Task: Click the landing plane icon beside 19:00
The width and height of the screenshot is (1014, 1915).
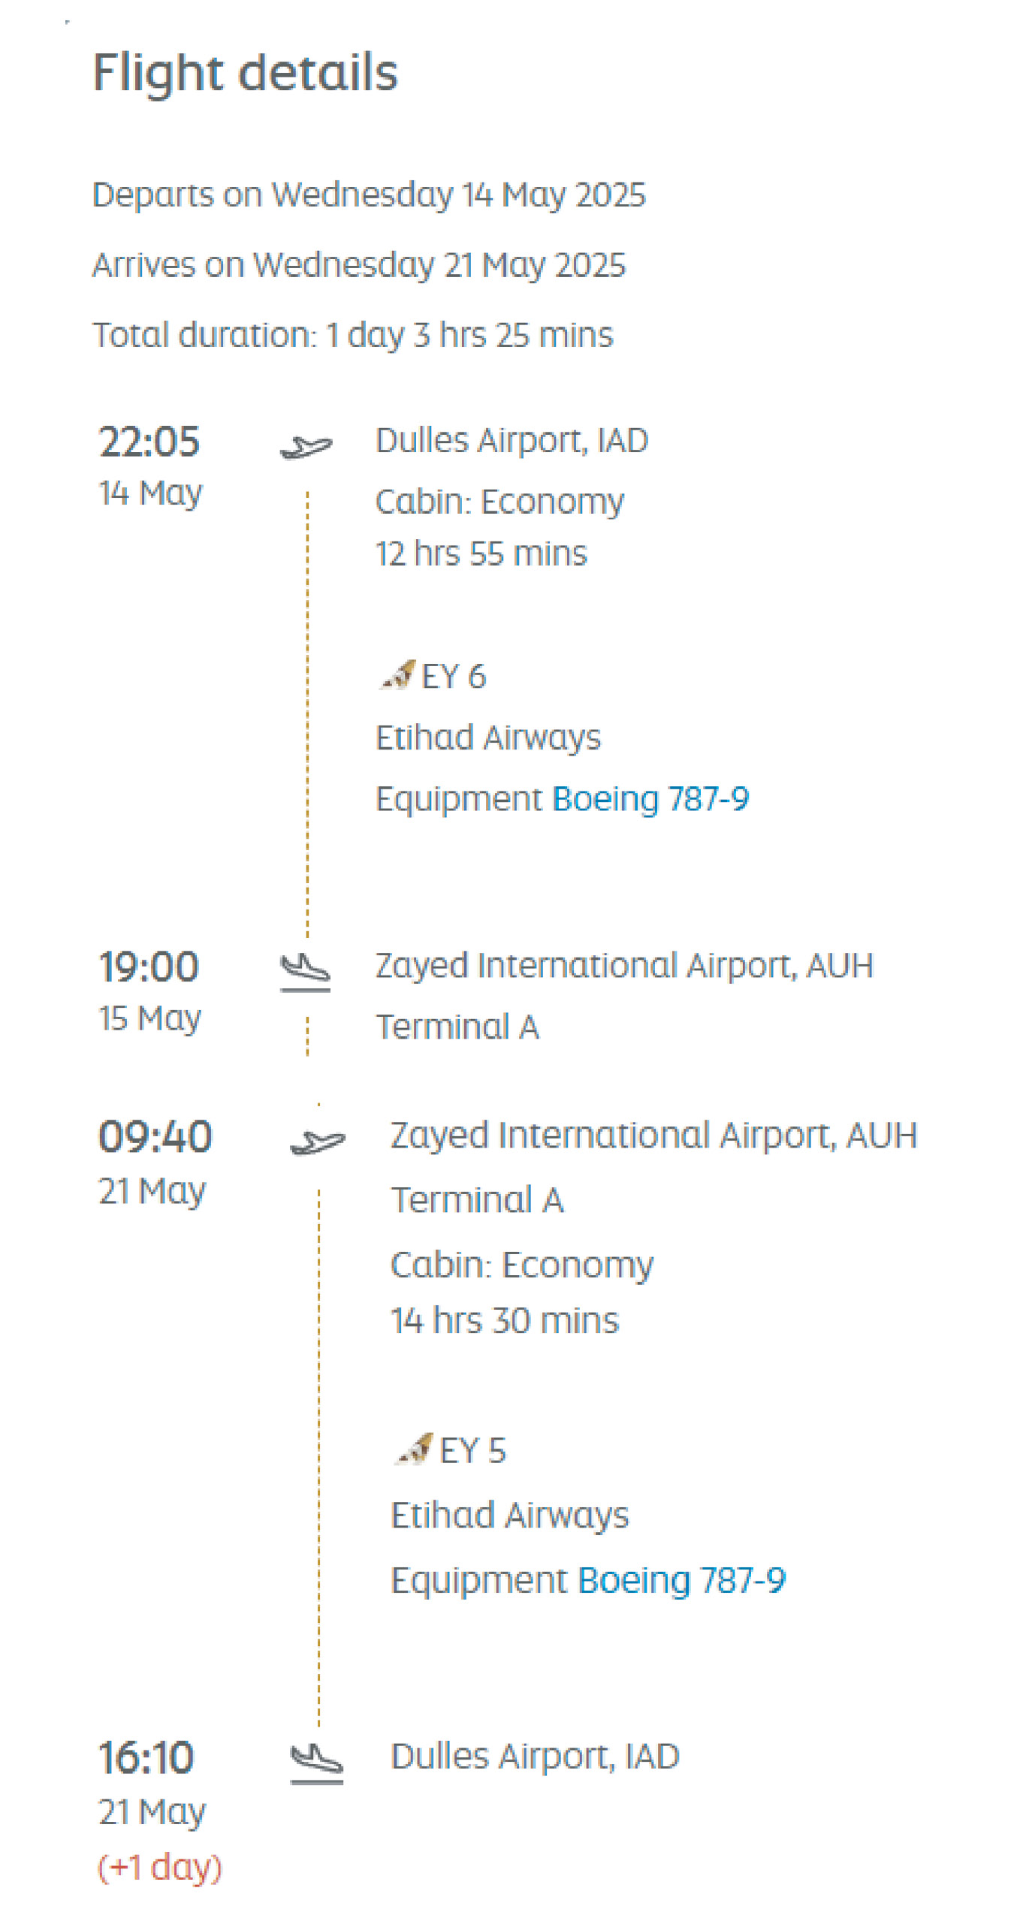Action: [x=305, y=971]
